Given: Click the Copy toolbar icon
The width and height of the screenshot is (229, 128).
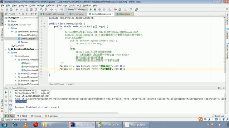Looking at the screenshot, I should [x=31, y=10].
